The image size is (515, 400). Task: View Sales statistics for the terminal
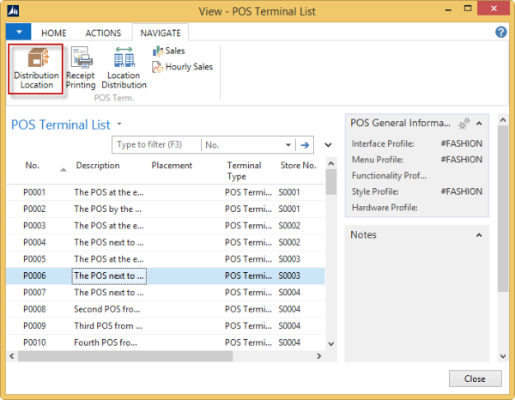click(169, 51)
